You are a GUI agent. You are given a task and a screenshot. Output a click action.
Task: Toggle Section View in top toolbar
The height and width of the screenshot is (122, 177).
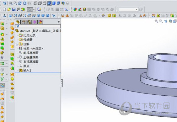click(63, 3)
